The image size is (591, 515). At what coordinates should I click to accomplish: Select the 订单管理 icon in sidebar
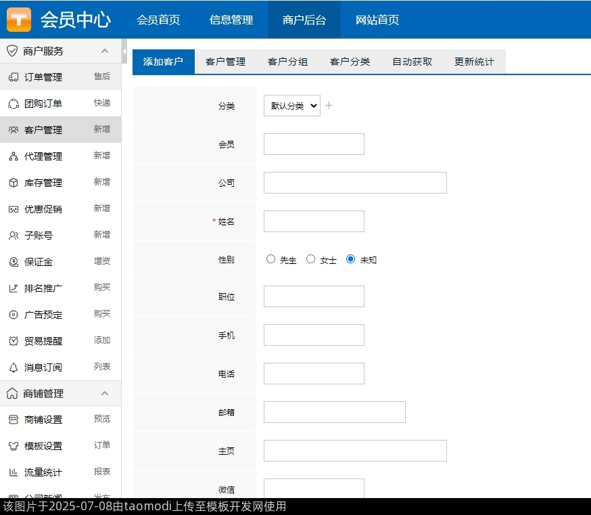click(14, 76)
